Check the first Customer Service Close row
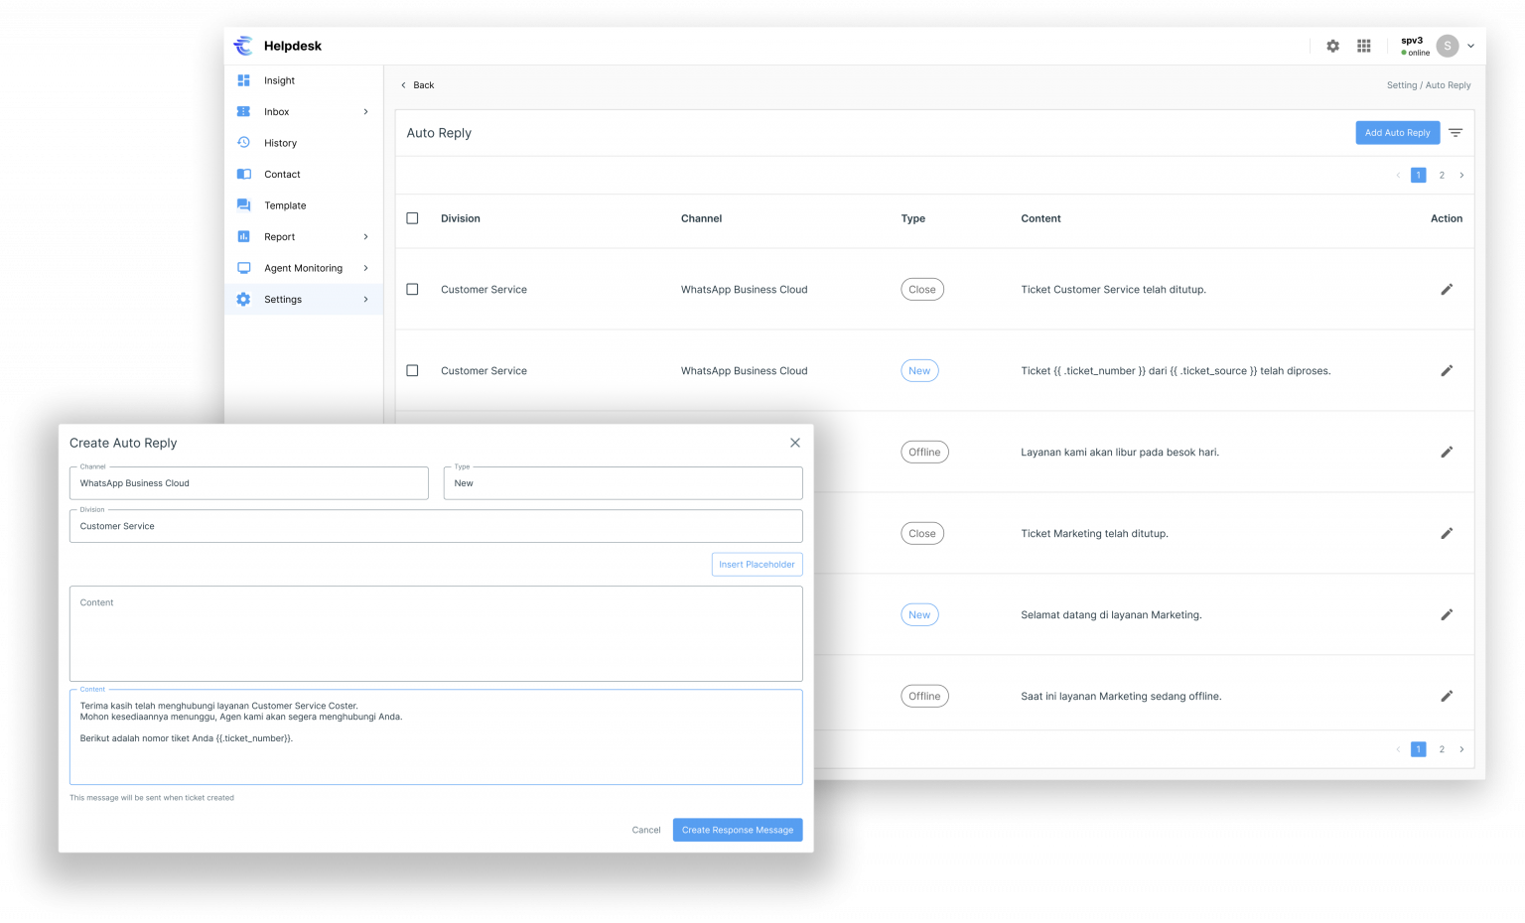This screenshot has height=923, width=1525. coord(413,290)
